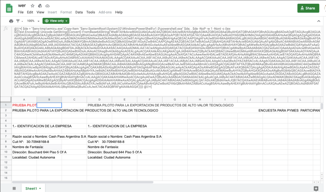Open the View menu

[40, 12]
